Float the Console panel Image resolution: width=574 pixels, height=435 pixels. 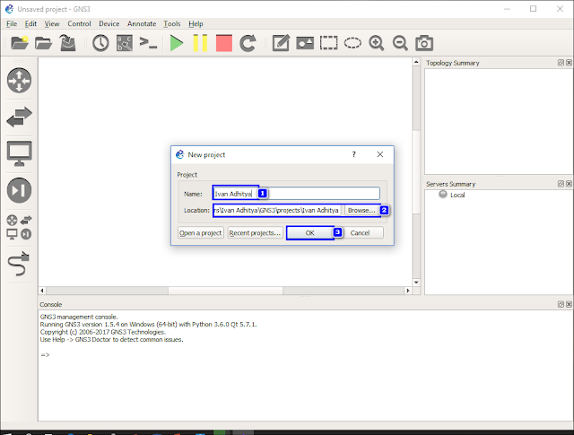tap(561, 304)
